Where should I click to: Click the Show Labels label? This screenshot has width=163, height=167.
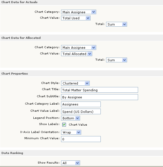(49, 124)
